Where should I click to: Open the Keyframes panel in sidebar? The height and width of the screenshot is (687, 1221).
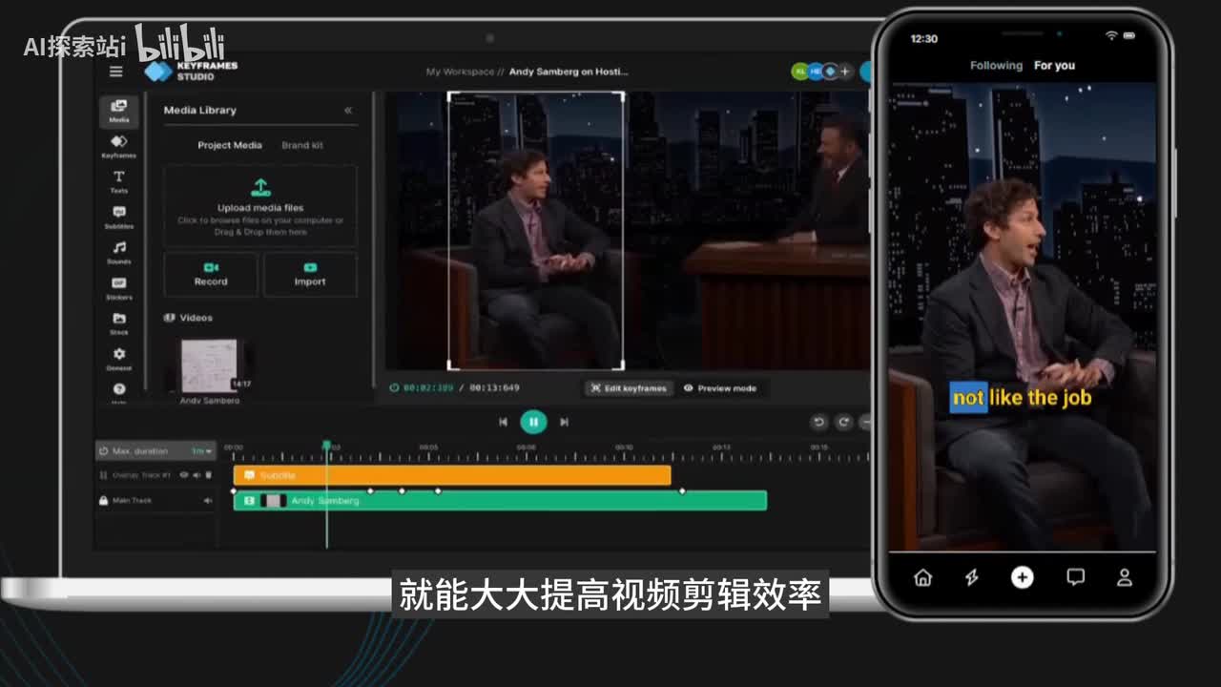pos(118,145)
